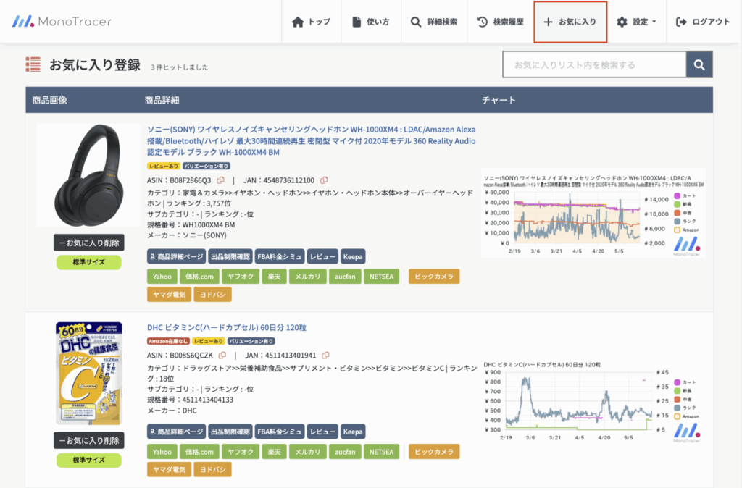742x488 pixels.
Task: Open ヤフオク for Sony headphones
Action: coord(241,277)
